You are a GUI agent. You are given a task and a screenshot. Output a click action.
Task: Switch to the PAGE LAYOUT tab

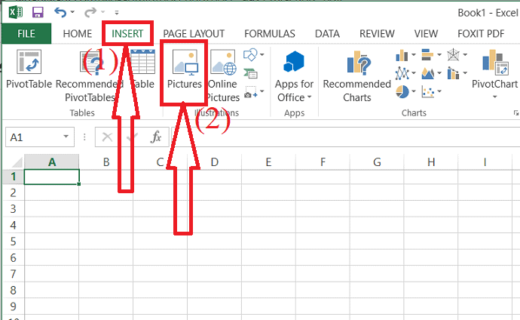coord(194,33)
